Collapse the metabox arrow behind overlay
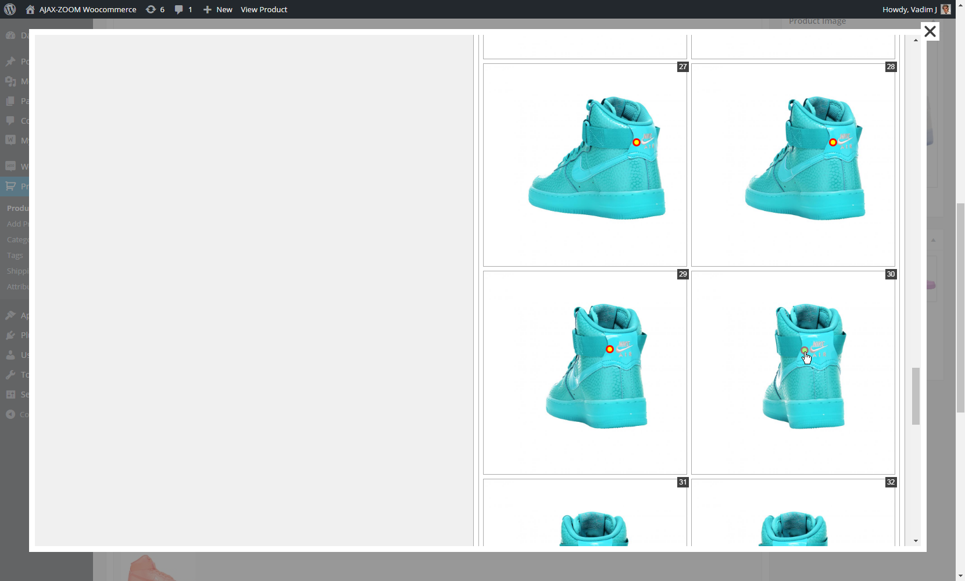The width and height of the screenshot is (965, 581). [933, 239]
